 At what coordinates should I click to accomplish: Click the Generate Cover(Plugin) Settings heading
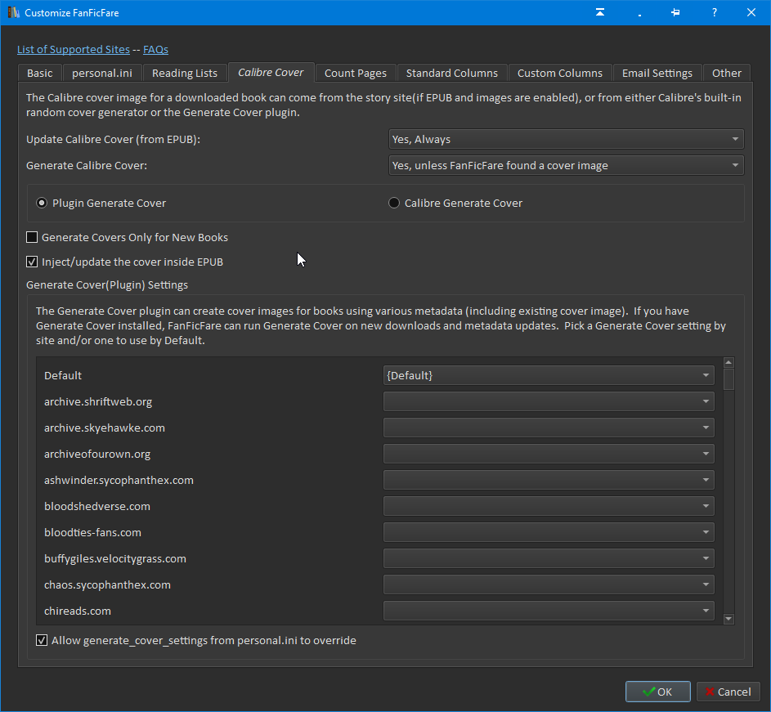[107, 284]
